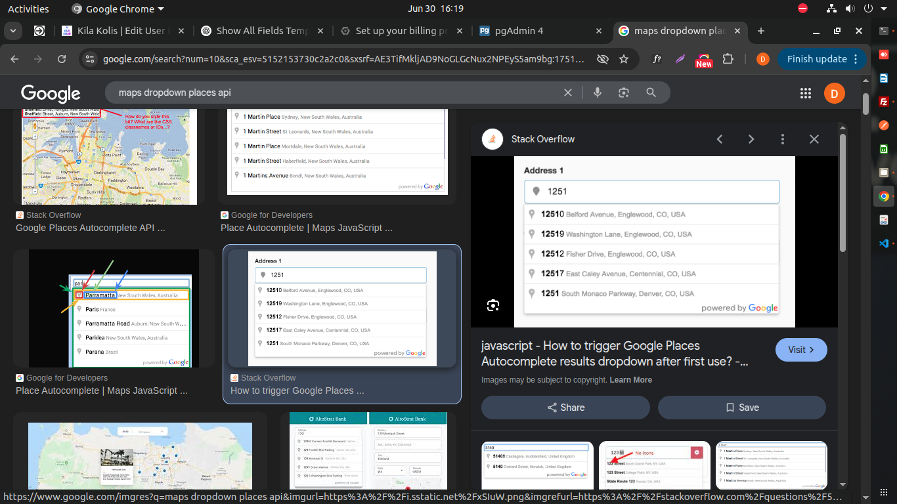Open the Google apps grid

806,93
